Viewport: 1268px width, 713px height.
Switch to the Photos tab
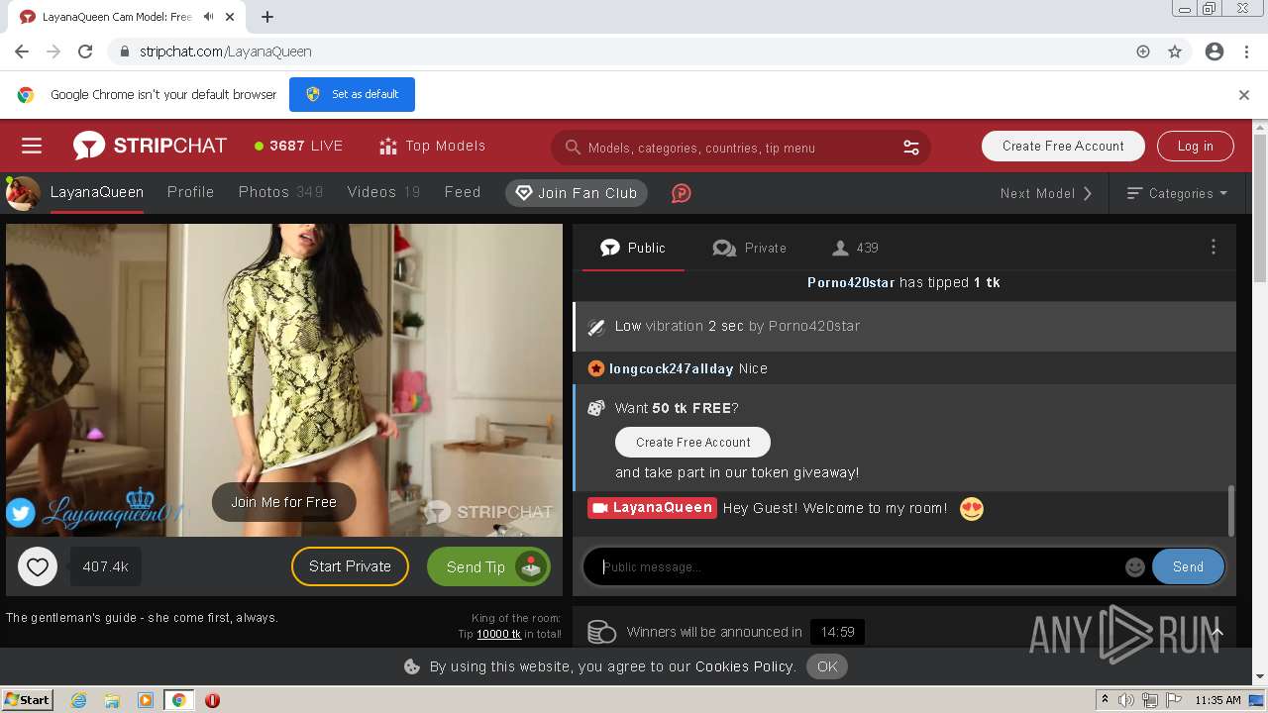pos(280,192)
